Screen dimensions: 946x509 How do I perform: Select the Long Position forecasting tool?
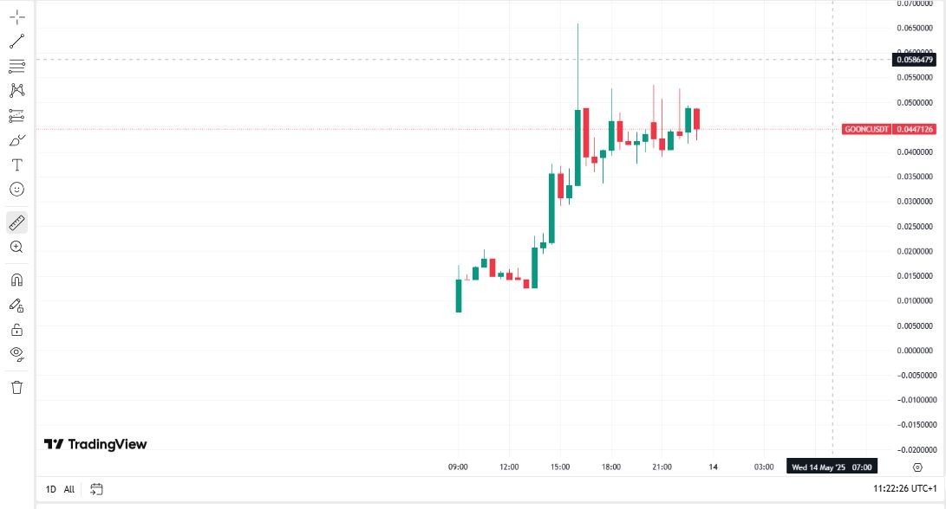click(16, 114)
